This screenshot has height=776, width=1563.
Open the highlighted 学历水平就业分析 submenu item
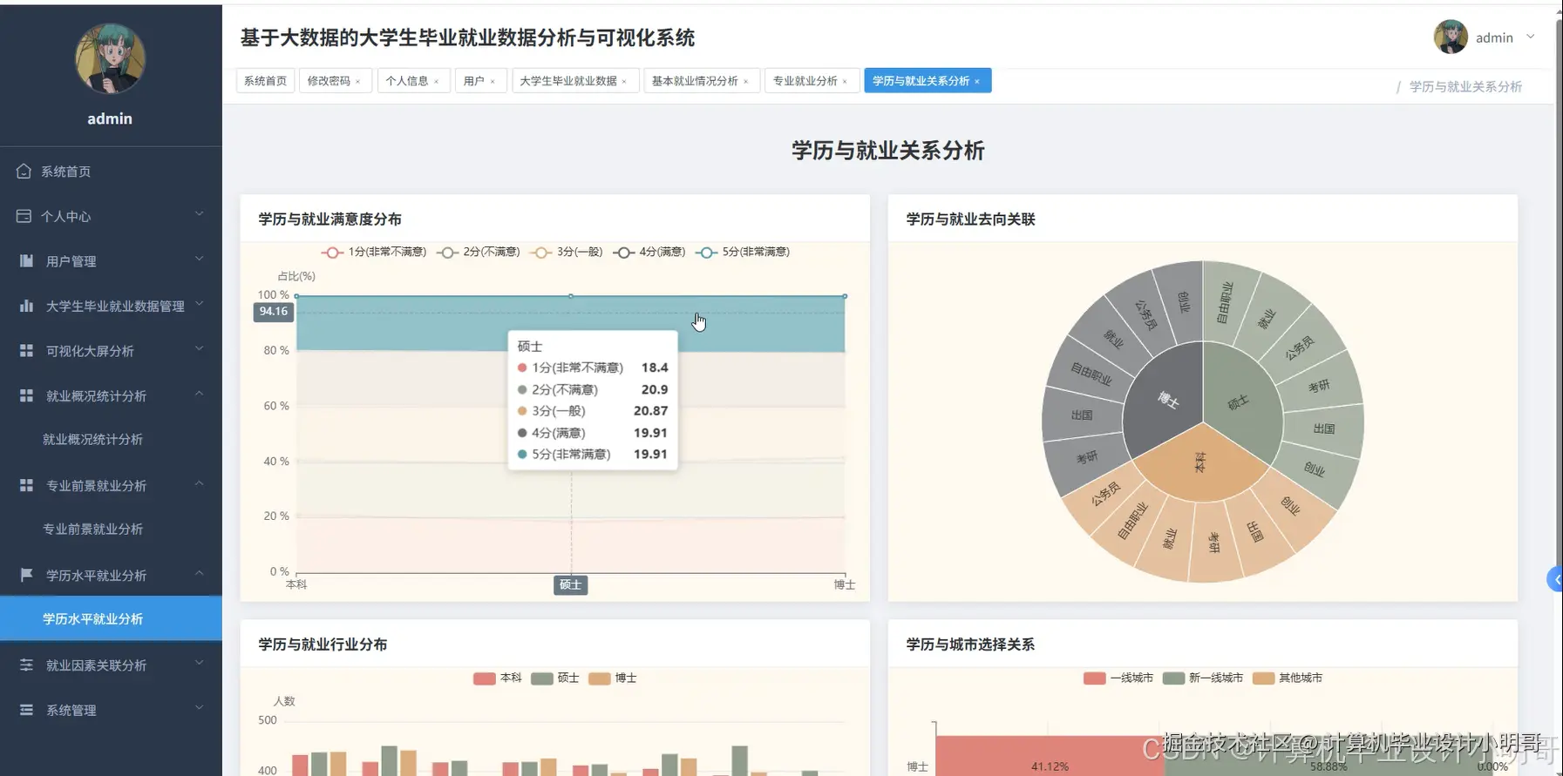point(111,619)
